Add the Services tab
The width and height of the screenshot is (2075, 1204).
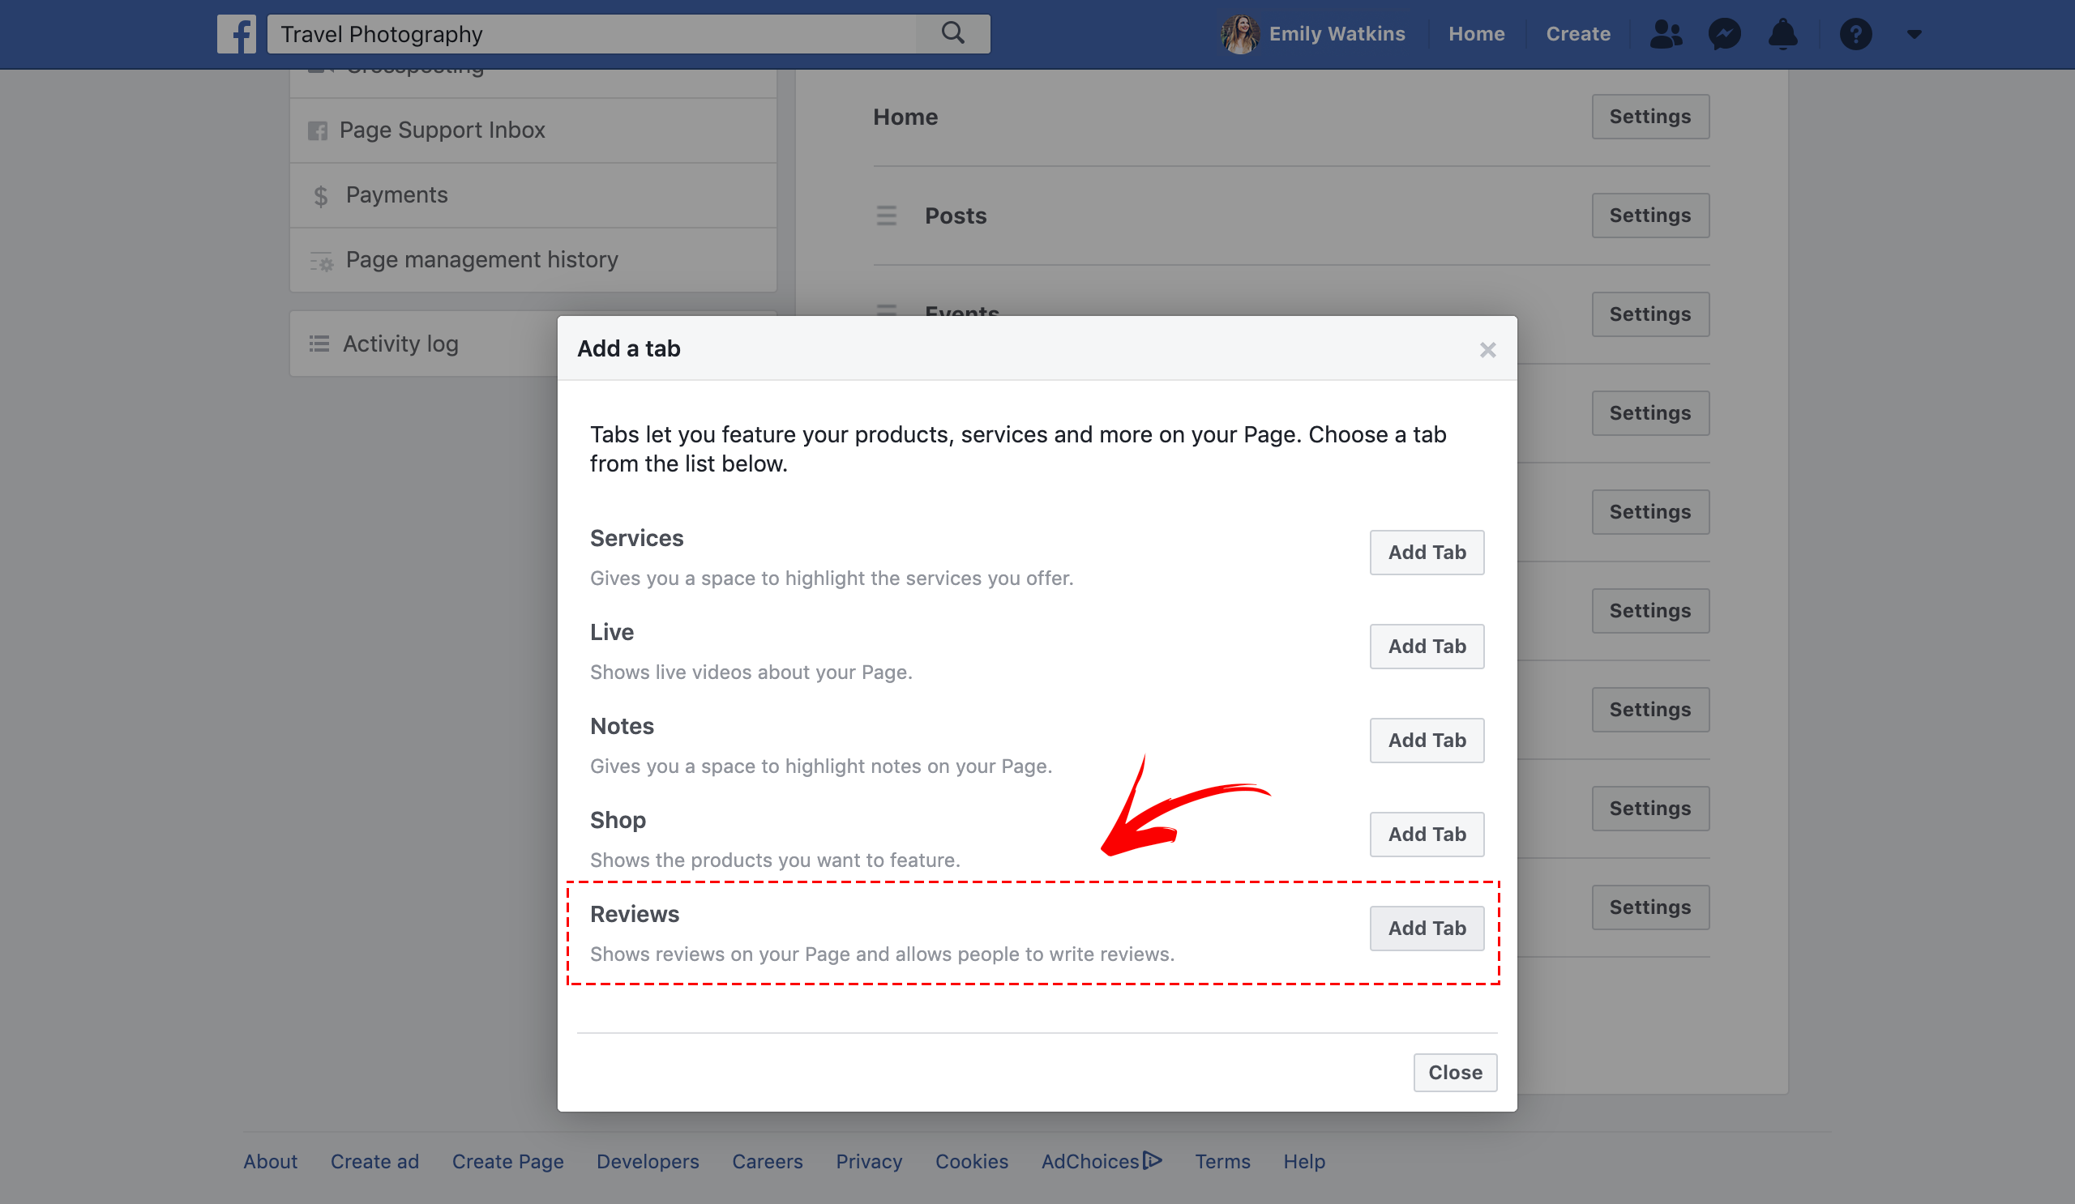1426,553
